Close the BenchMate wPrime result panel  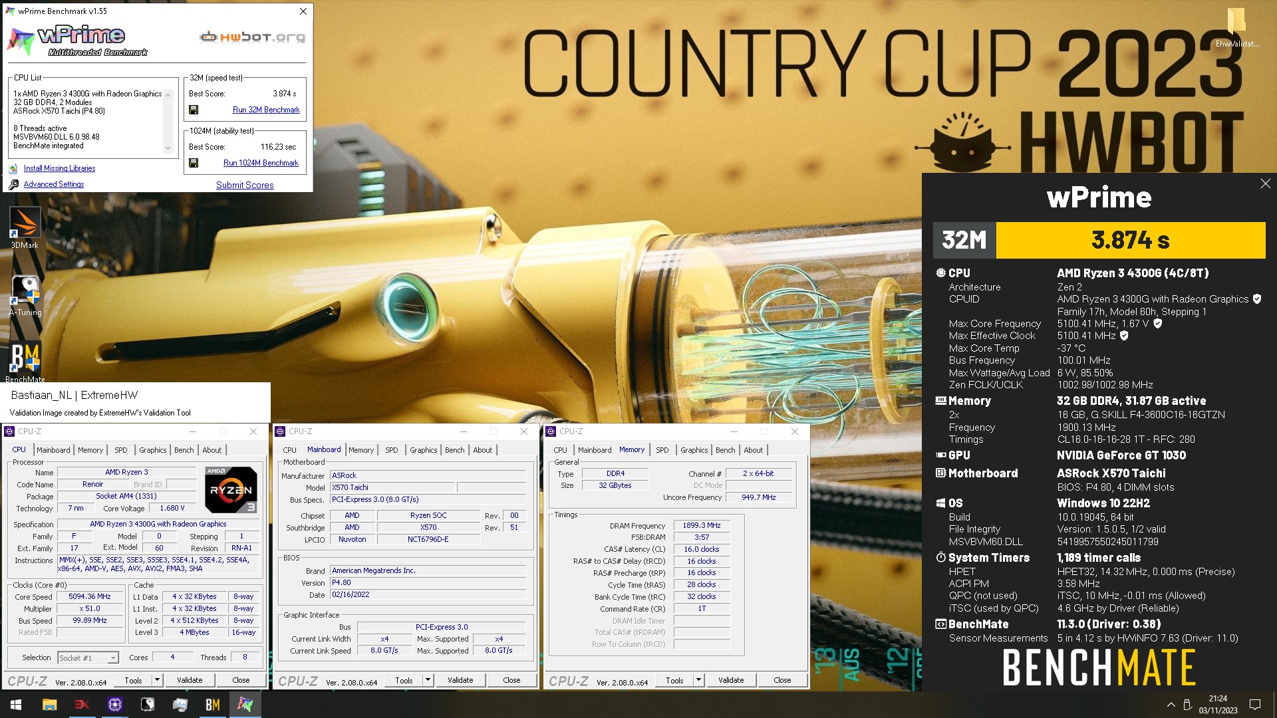pyautogui.click(x=1265, y=183)
